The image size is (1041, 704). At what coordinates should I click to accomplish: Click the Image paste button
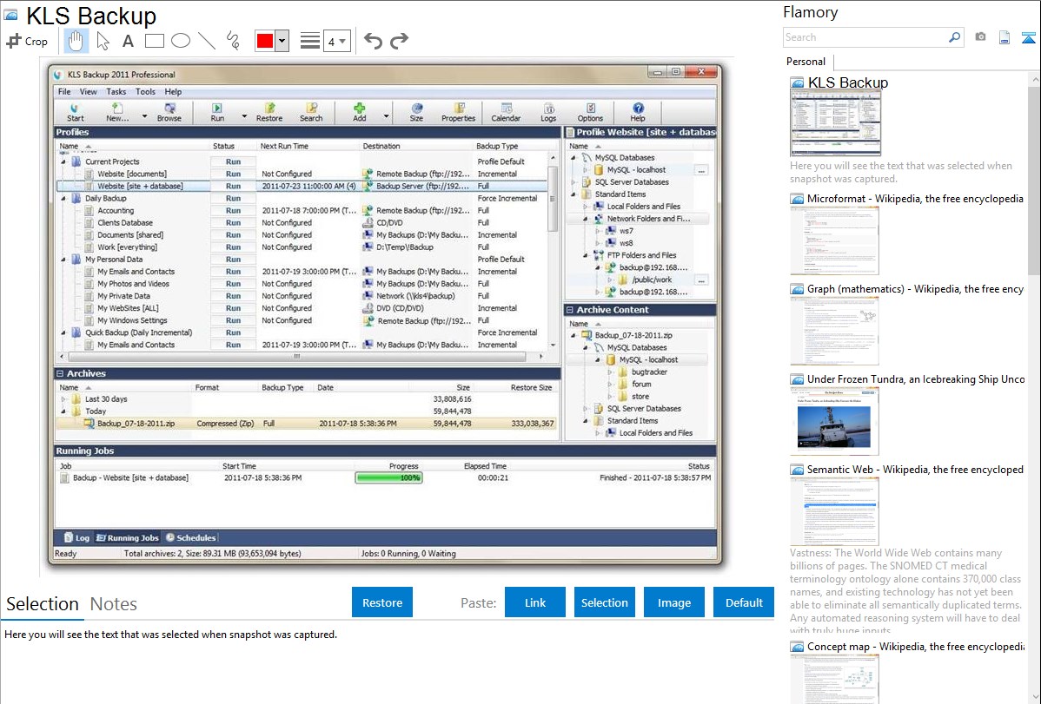click(674, 602)
